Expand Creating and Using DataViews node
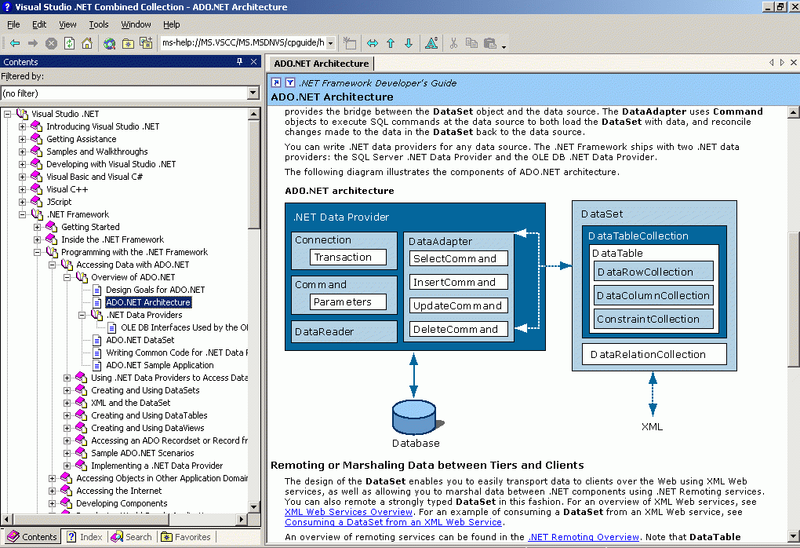The image size is (800, 548). click(x=67, y=428)
